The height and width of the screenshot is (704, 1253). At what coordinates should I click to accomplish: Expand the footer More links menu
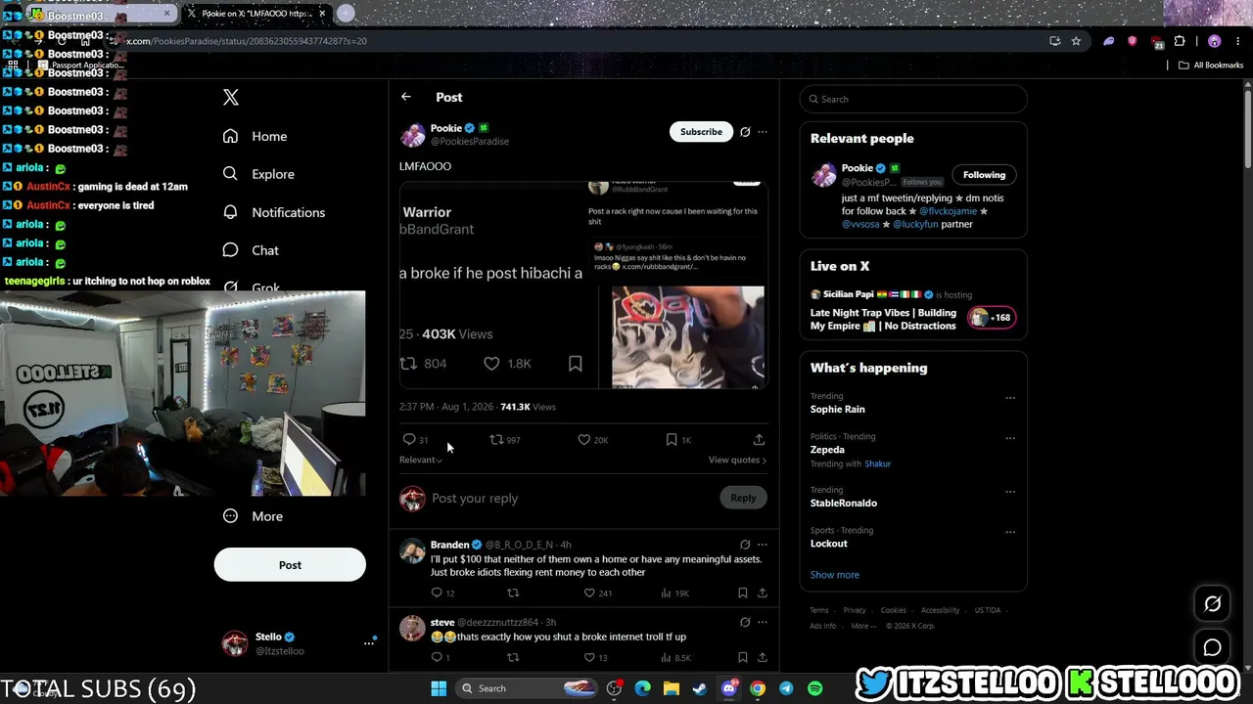pyautogui.click(x=863, y=626)
